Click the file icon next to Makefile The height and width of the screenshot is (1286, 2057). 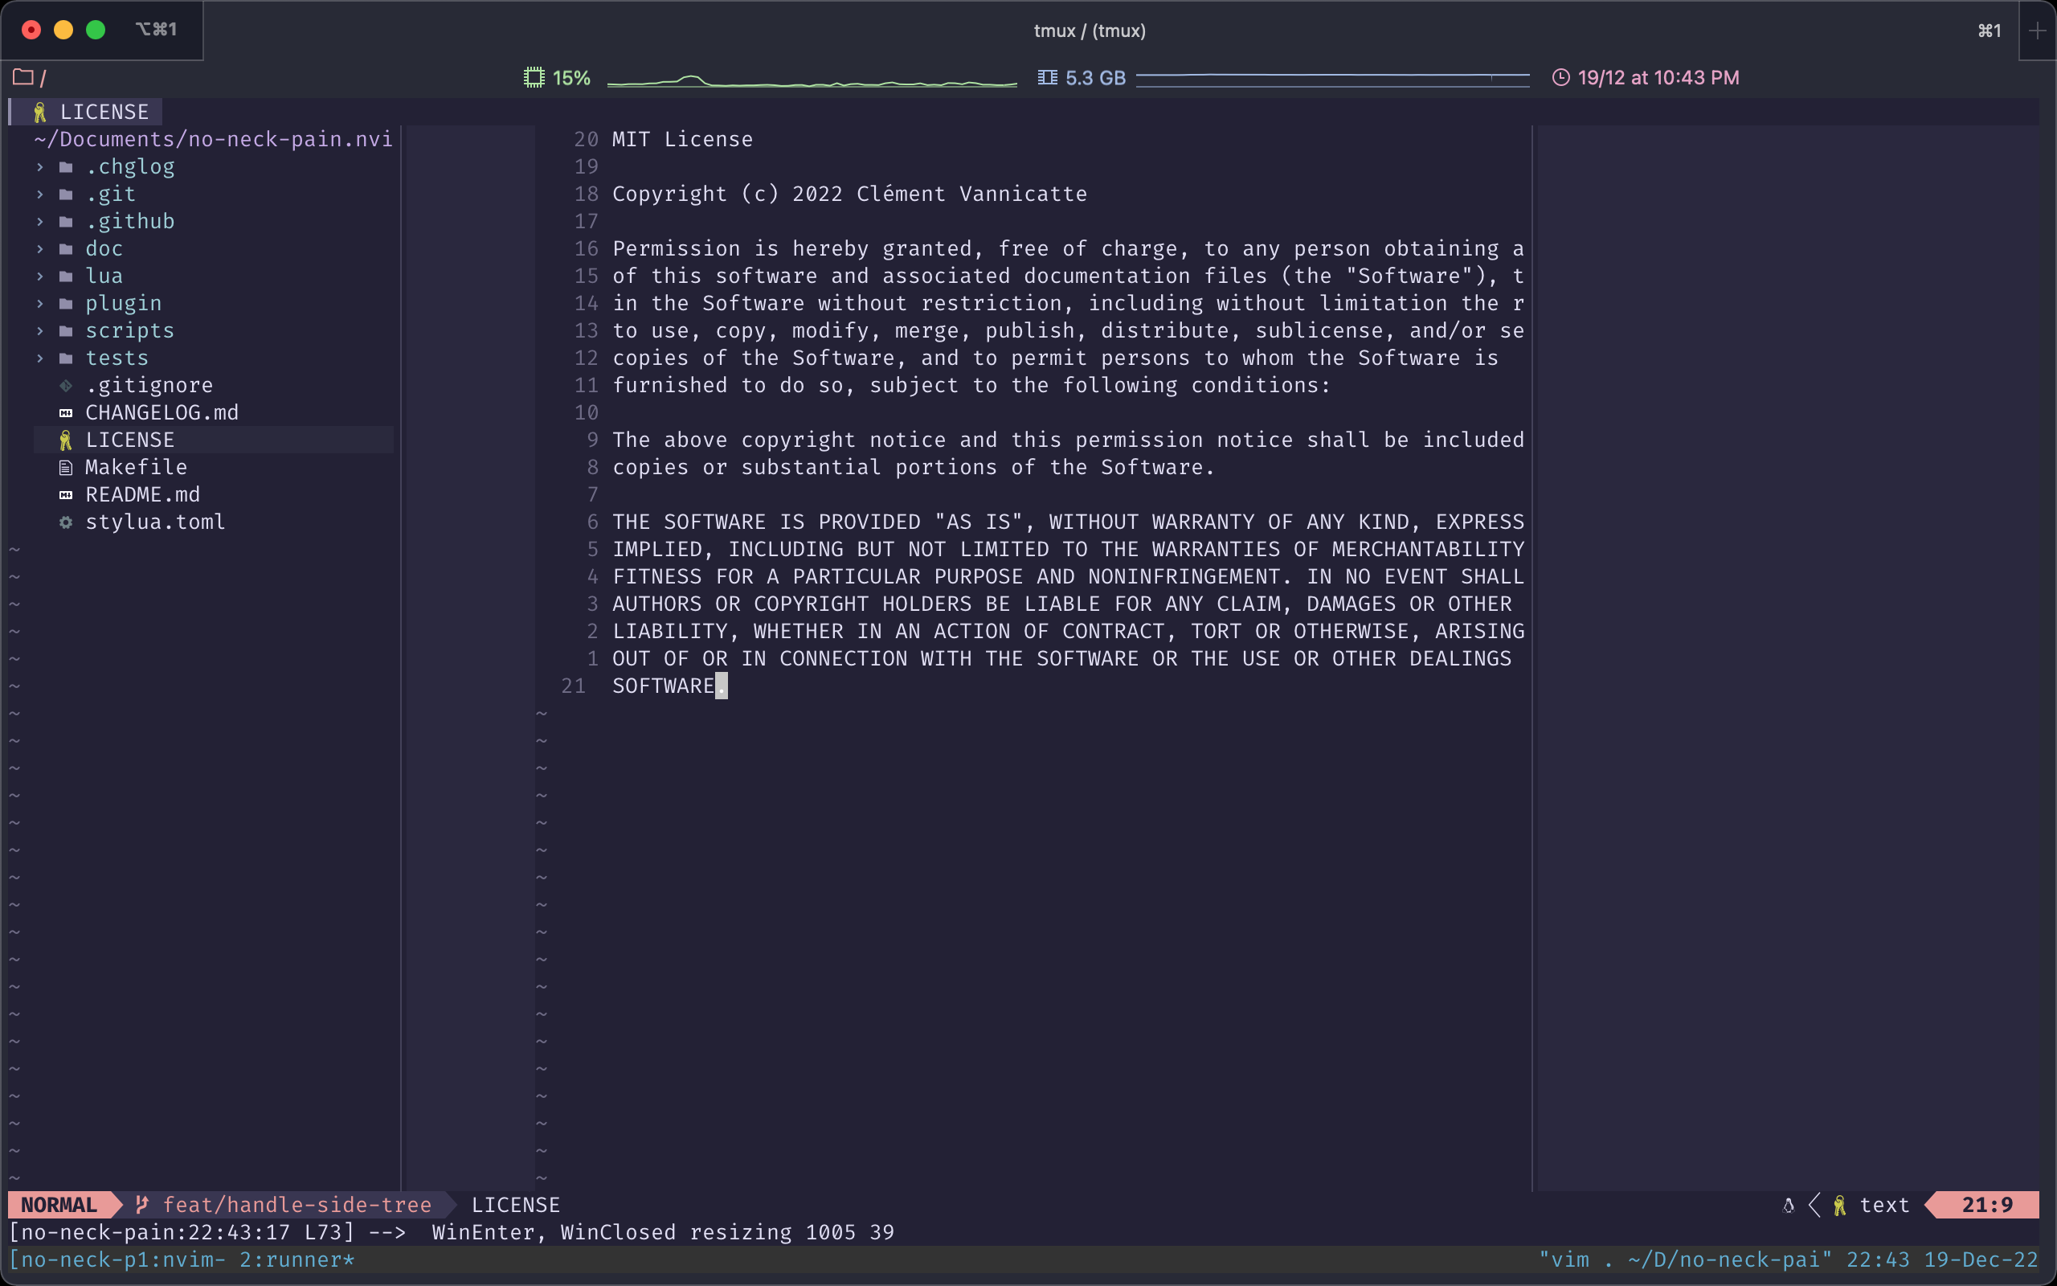click(x=67, y=467)
